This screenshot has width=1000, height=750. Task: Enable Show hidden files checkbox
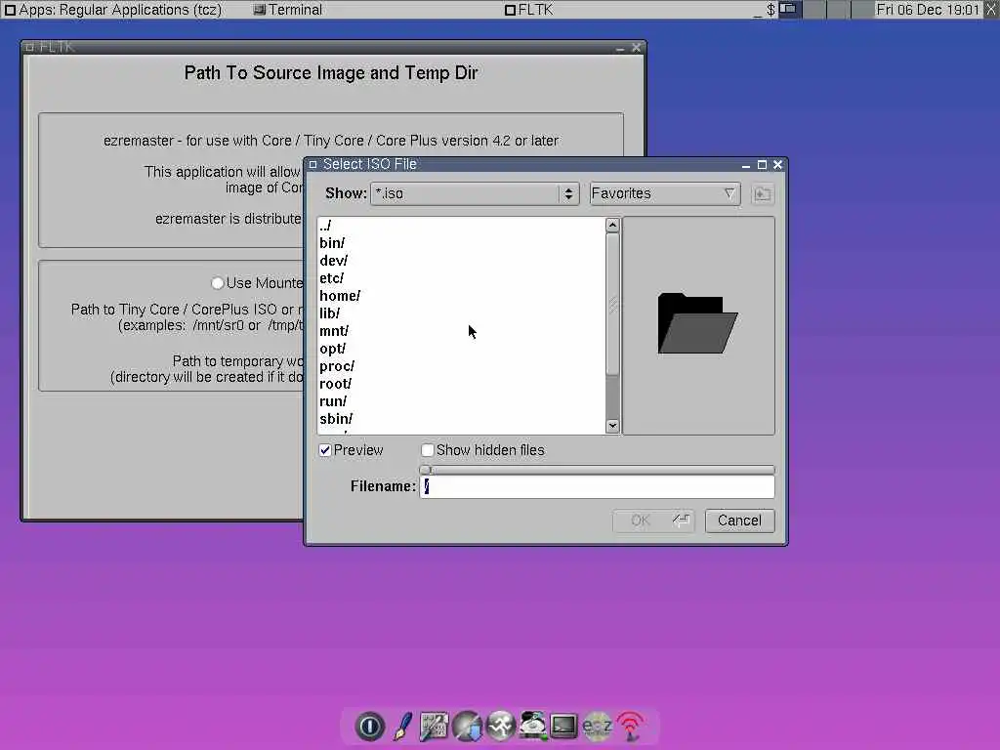tap(428, 450)
